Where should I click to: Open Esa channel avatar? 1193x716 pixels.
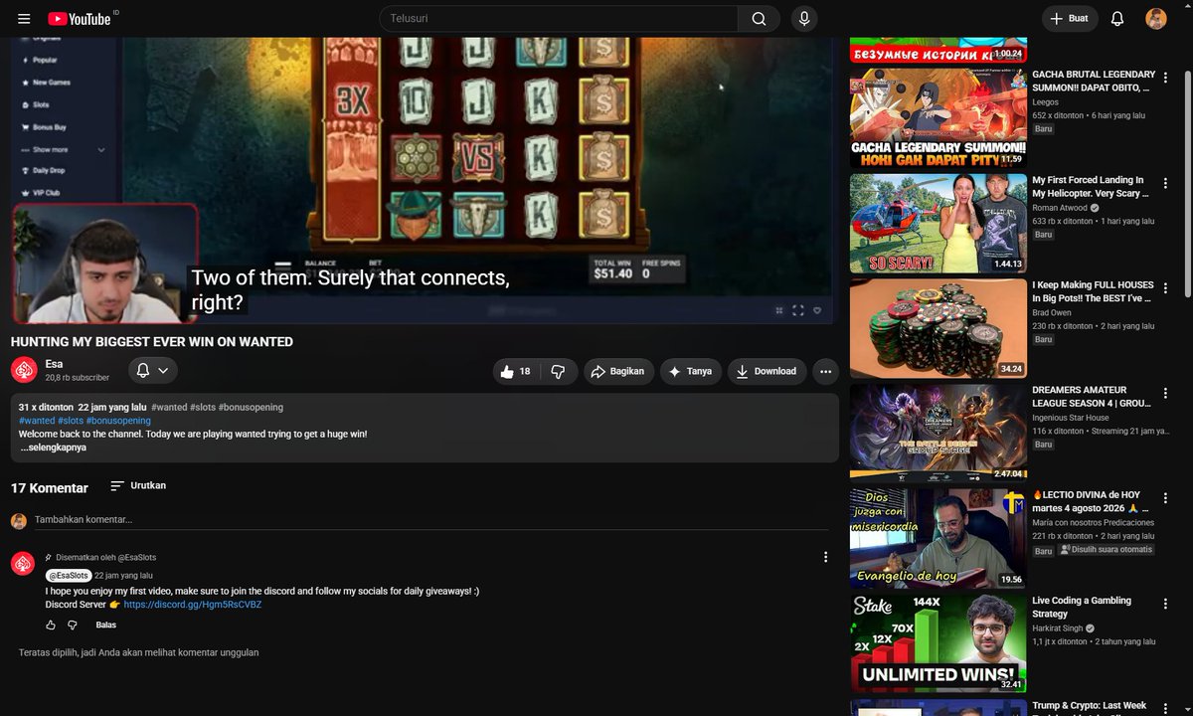24,370
